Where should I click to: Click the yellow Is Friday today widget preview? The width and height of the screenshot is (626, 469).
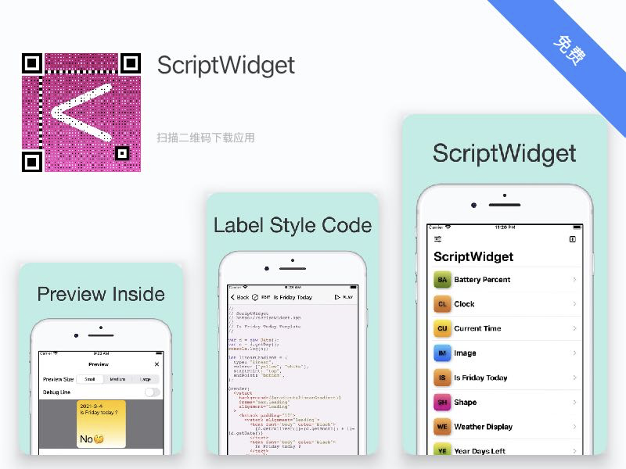[x=101, y=424]
